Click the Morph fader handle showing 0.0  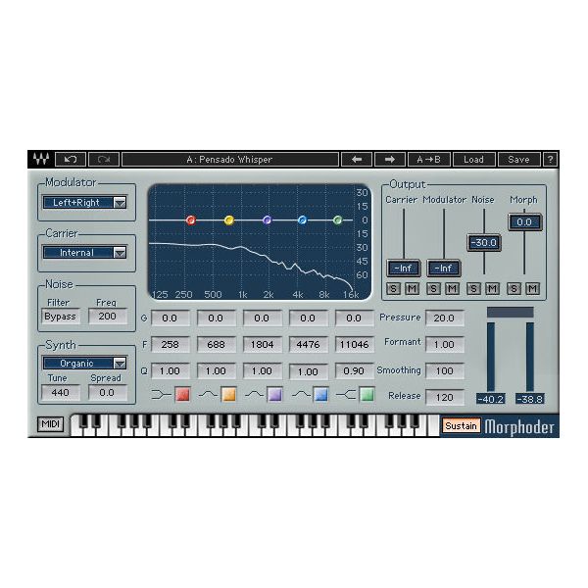coord(524,222)
